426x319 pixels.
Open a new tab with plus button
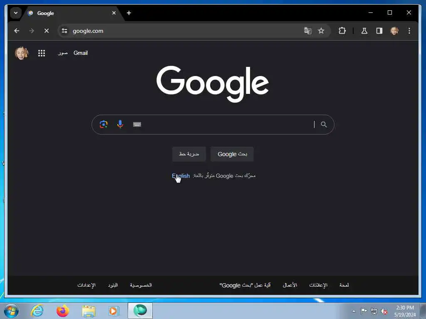pyautogui.click(x=129, y=13)
